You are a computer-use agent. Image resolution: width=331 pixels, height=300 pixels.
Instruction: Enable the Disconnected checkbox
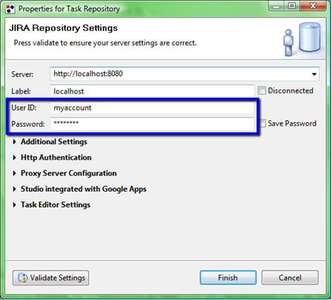pyautogui.click(x=262, y=90)
